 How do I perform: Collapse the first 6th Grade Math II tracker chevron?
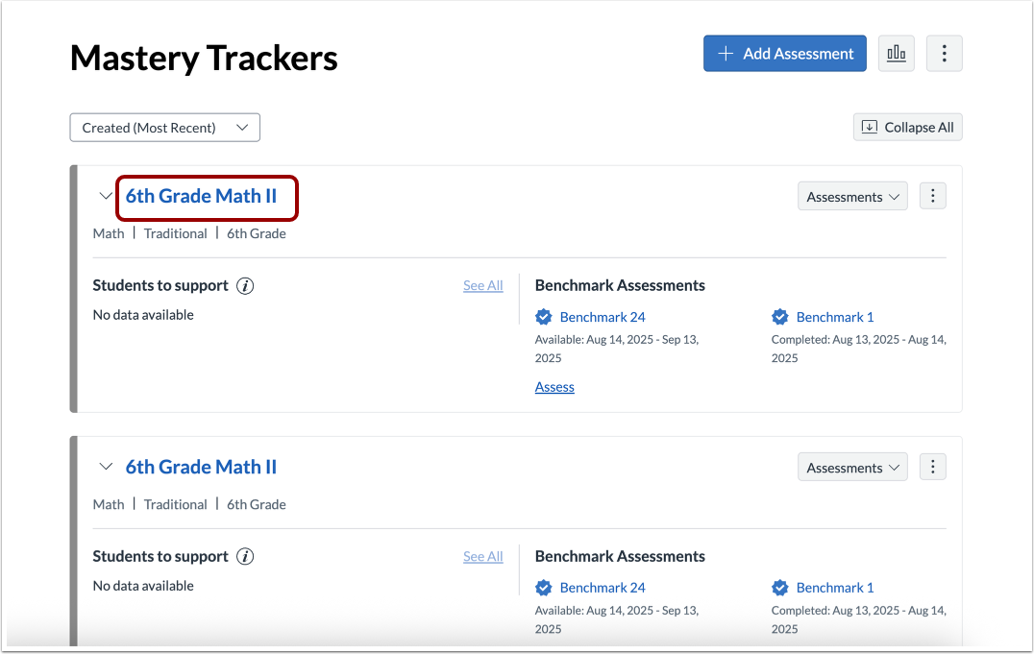pos(106,195)
